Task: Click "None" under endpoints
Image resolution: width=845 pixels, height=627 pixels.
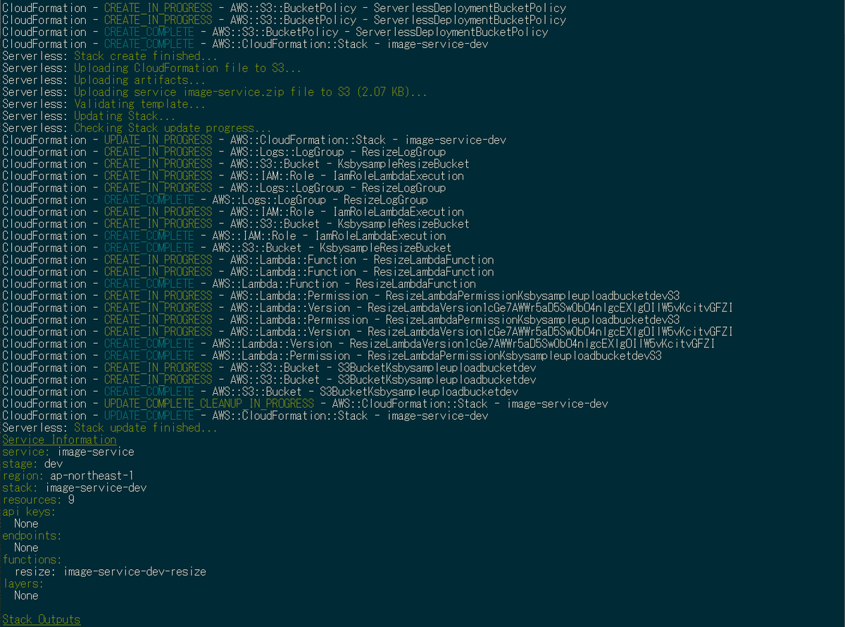Action: [x=26, y=547]
